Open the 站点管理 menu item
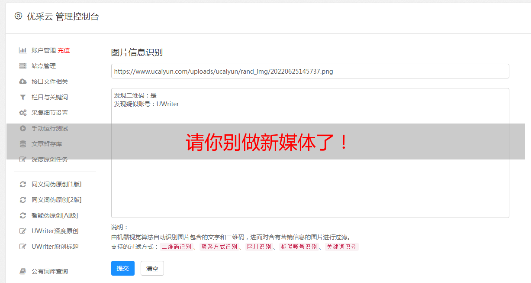Image resolution: width=531 pixels, height=283 pixels. pos(44,66)
